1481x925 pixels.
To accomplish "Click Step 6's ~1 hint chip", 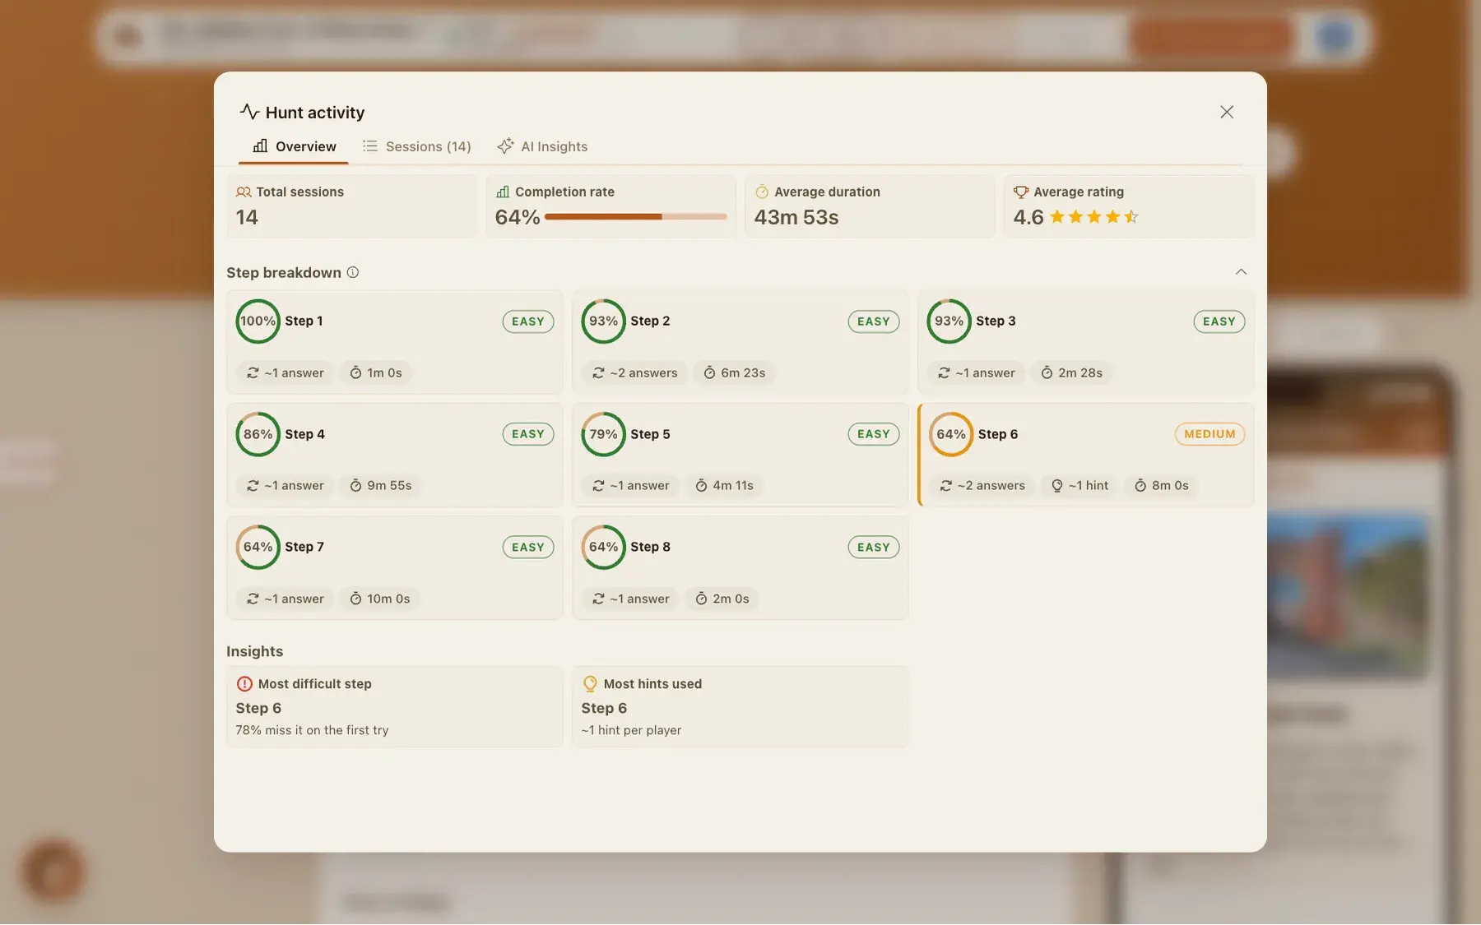I will point(1079,485).
